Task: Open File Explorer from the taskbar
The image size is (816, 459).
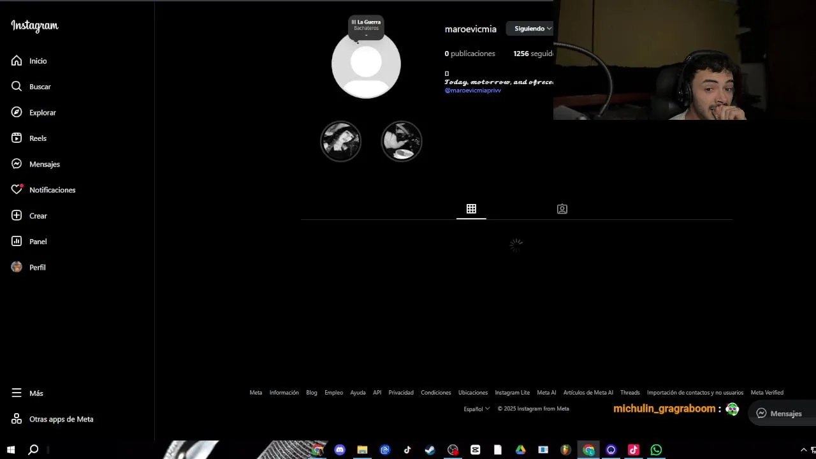Action: [362, 449]
